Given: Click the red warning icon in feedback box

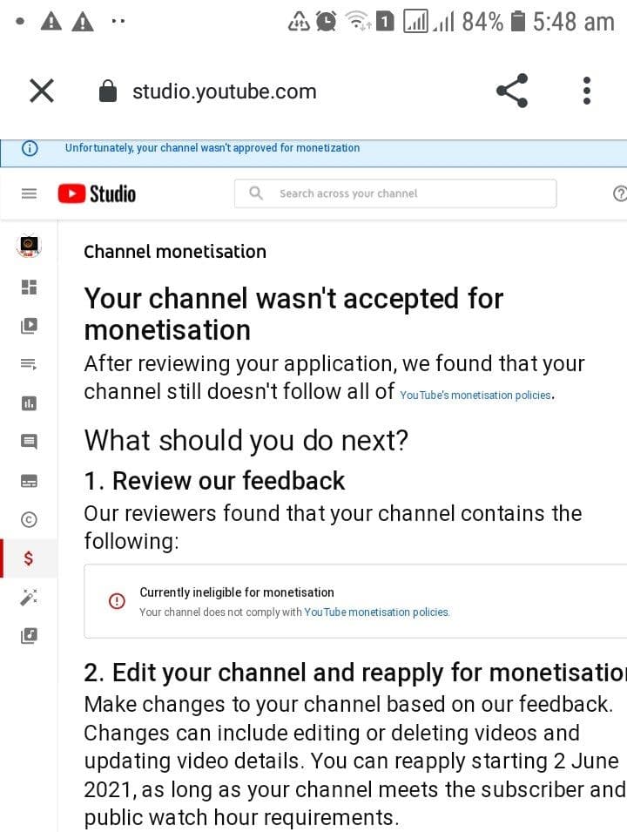Looking at the screenshot, I should pos(117,601).
